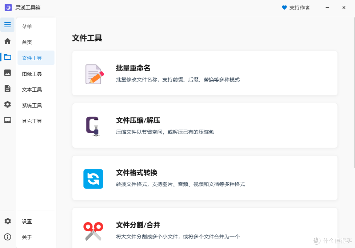This screenshot has width=355, height=248.
Task: Click the purple clamp compression icon
Action: tap(93, 126)
